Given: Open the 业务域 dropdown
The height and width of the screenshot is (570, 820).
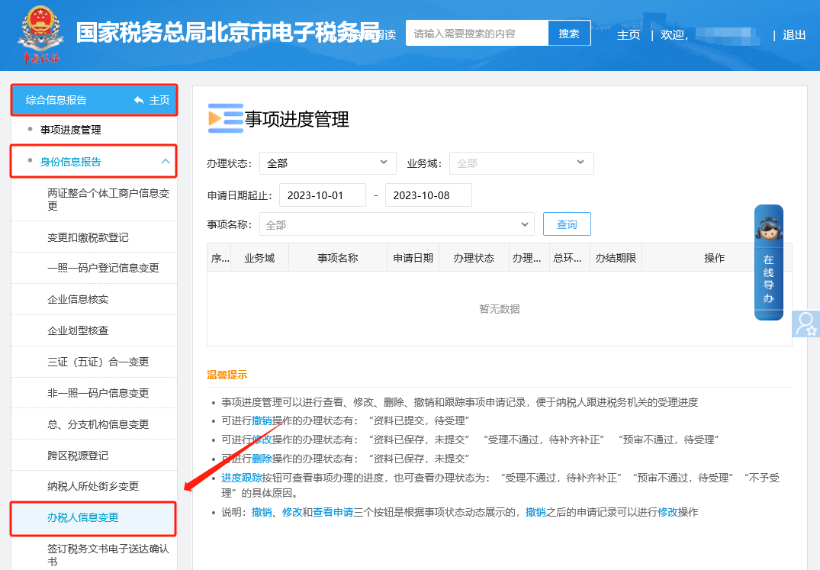Looking at the screenshot, I should [521, 163].
